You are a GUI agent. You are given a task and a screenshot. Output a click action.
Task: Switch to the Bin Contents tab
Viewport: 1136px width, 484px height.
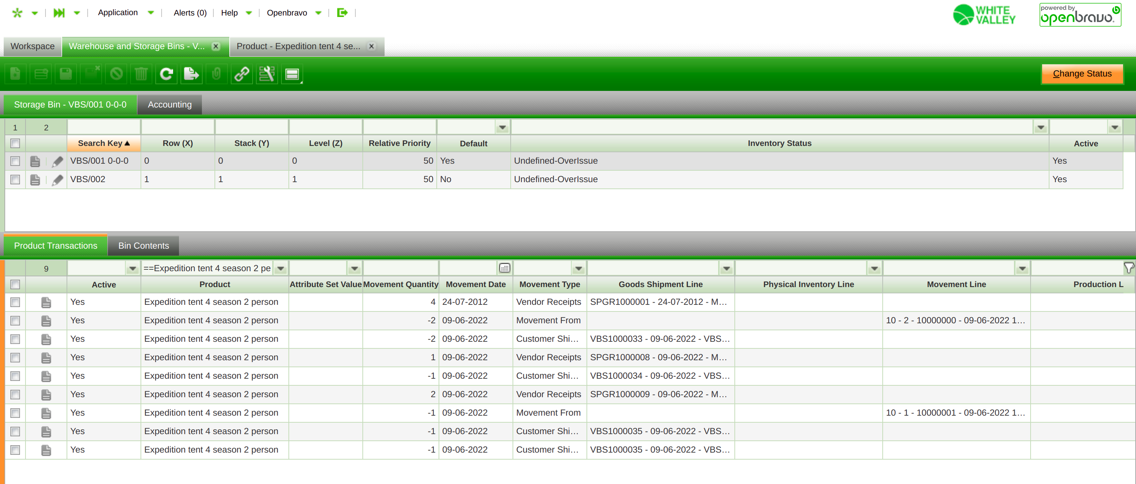(x=143, y=246)
